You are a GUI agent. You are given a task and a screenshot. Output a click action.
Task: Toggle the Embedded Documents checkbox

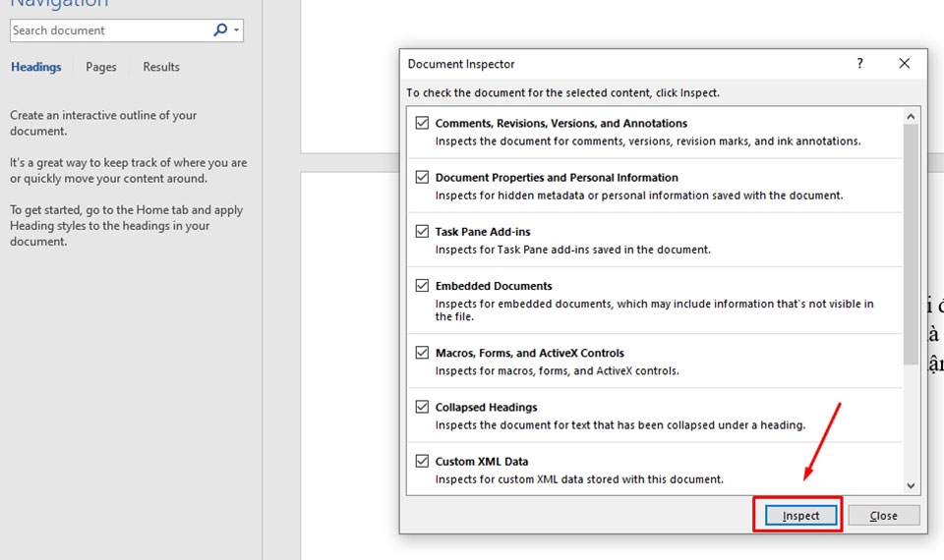[x=423, y=286]
